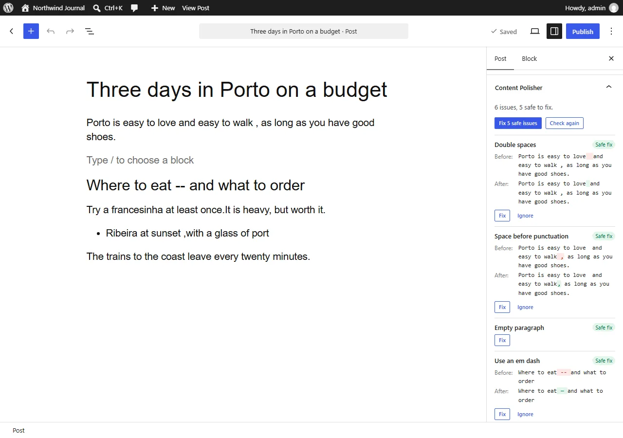Fix the Use an em dash issue
The width and height of the screenshot is (623, 438).
click(502, 414)
